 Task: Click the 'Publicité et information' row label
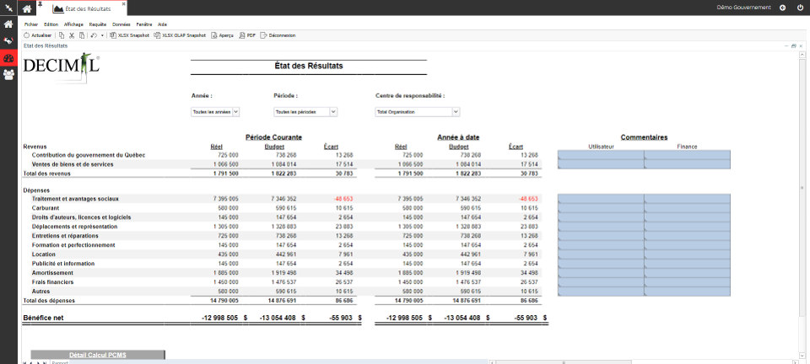point(63,264)
